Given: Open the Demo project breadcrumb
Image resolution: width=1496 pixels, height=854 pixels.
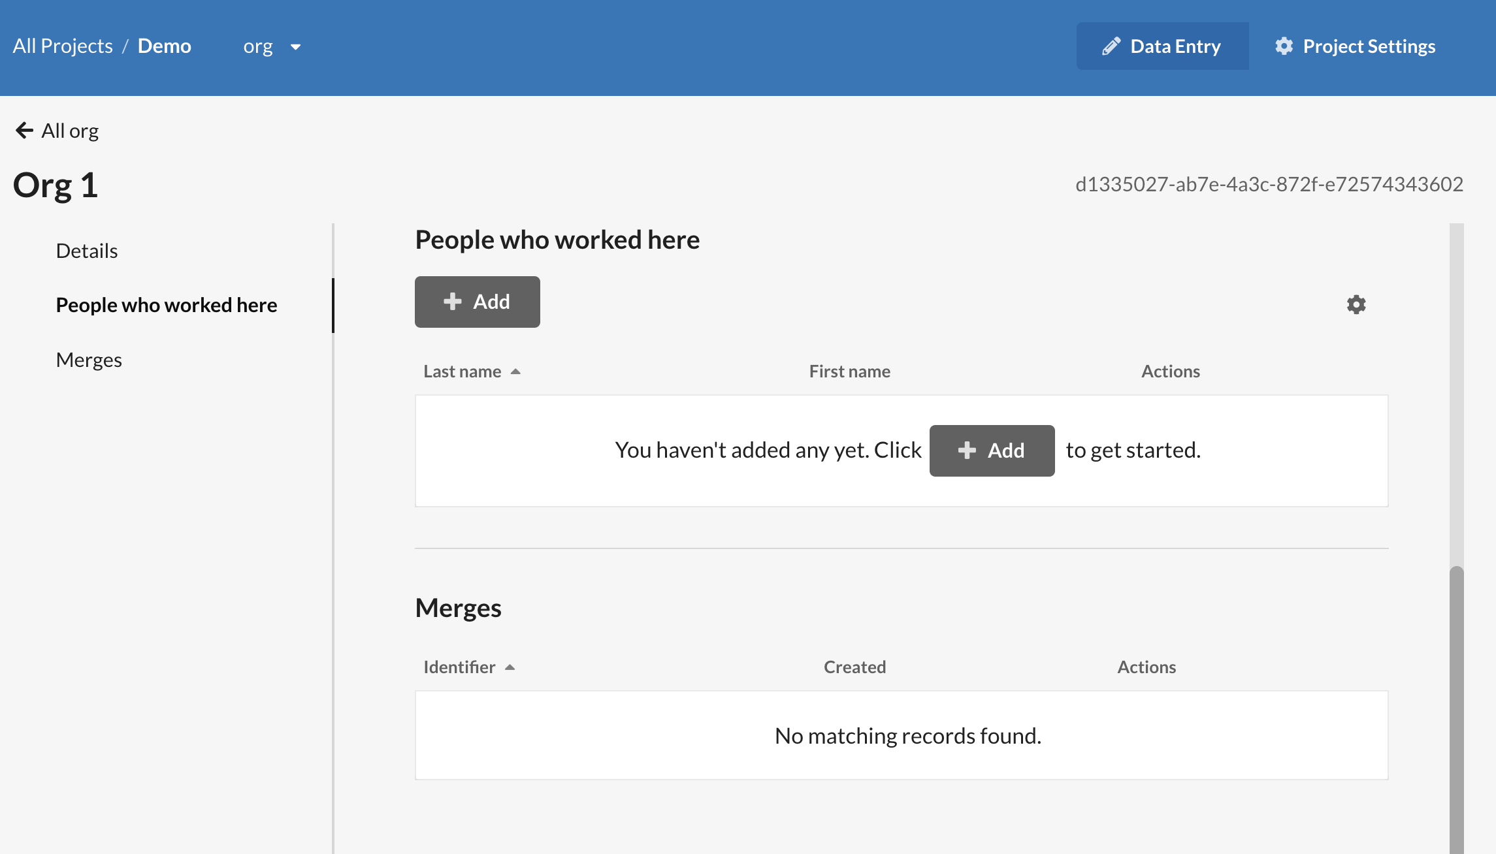Looking at the screenshot, I should [164, 46].
